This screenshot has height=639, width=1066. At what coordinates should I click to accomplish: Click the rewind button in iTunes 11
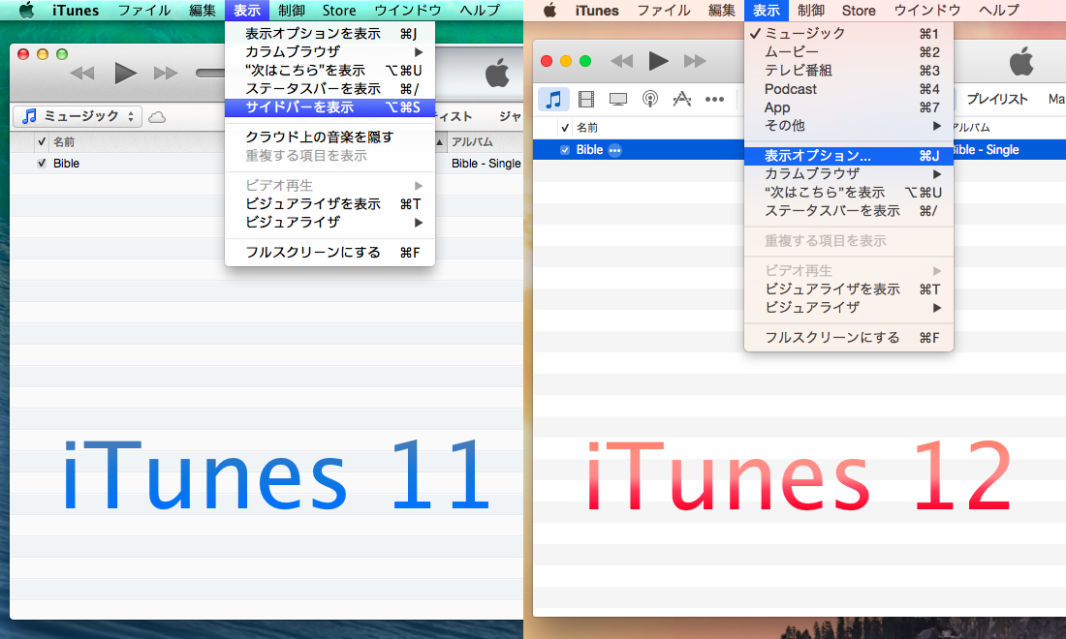click(82, 73)
